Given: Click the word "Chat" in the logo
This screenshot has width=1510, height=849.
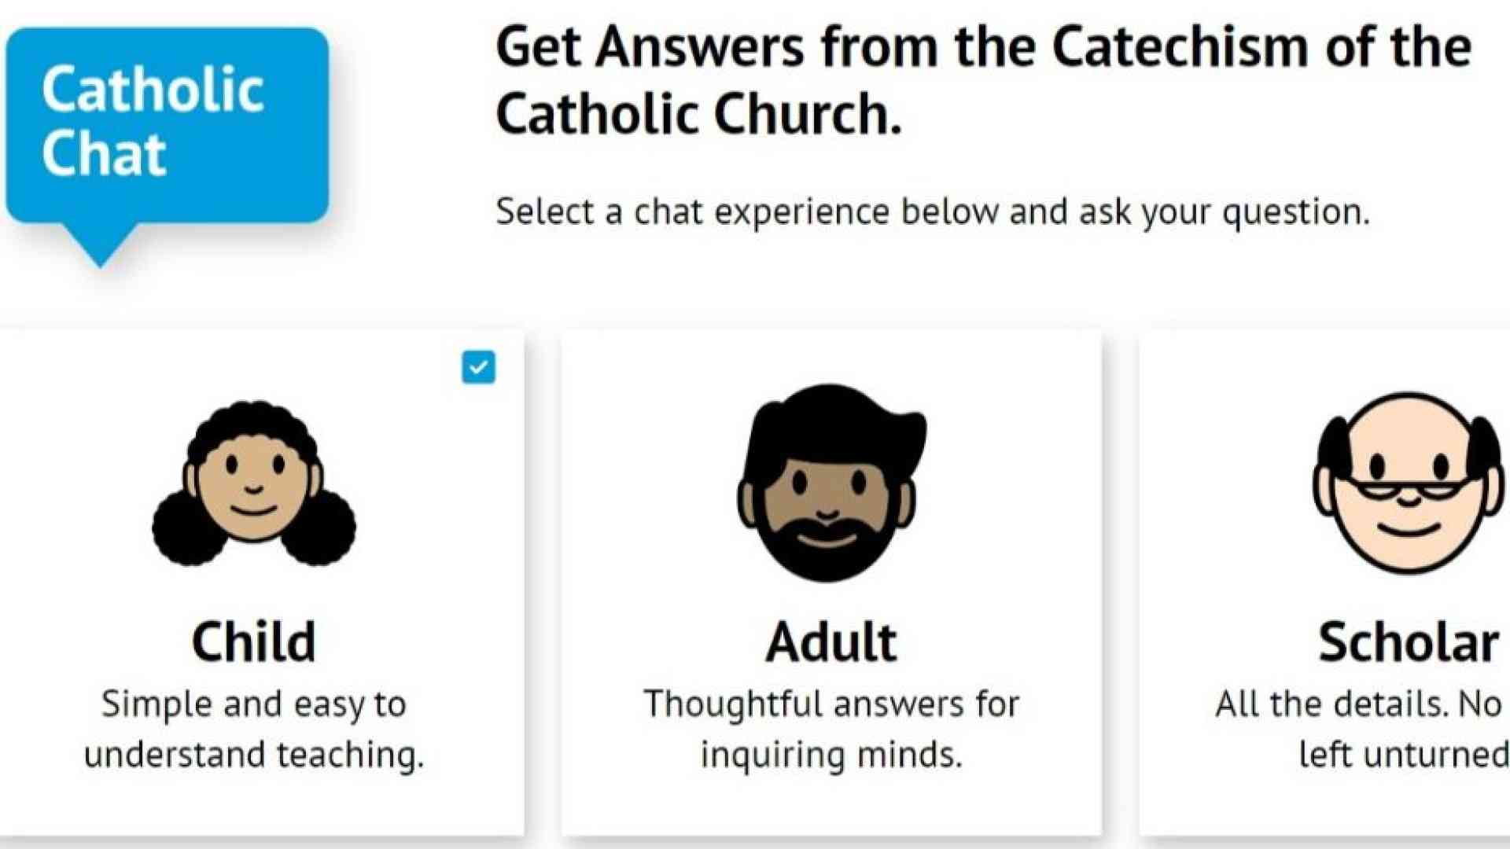Looking at the screenshot, I should 104,153.
